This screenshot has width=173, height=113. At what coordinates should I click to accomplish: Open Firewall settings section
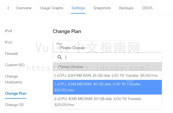coord(11,54)
